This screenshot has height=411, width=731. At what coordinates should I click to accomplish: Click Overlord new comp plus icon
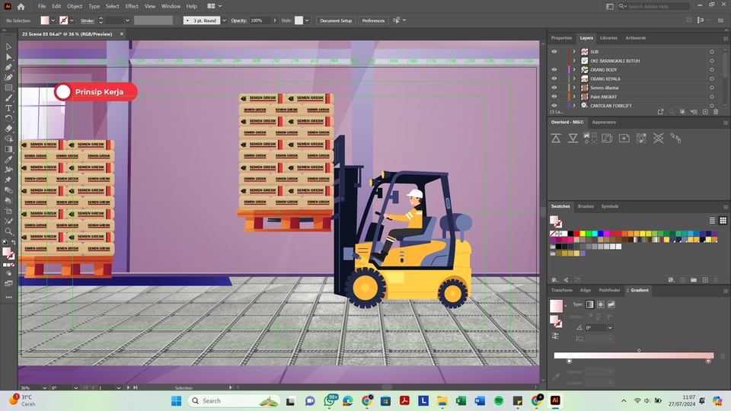pos(624,138)
